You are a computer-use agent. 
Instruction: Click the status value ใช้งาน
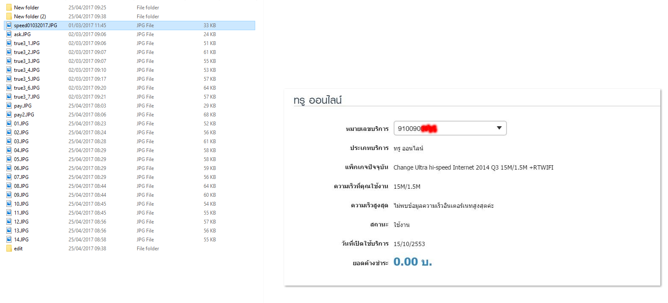[x=402, y=224]
